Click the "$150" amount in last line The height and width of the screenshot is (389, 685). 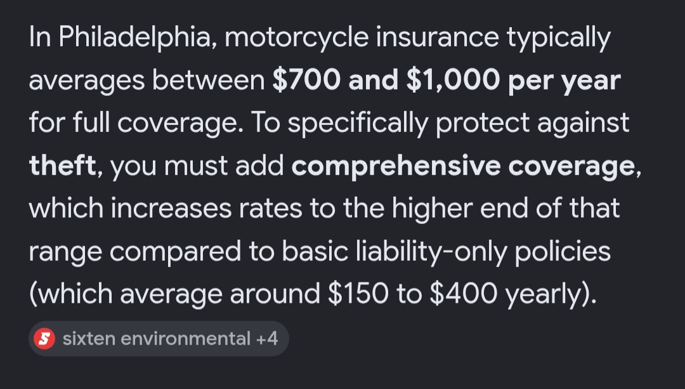(x=357, y=293)
